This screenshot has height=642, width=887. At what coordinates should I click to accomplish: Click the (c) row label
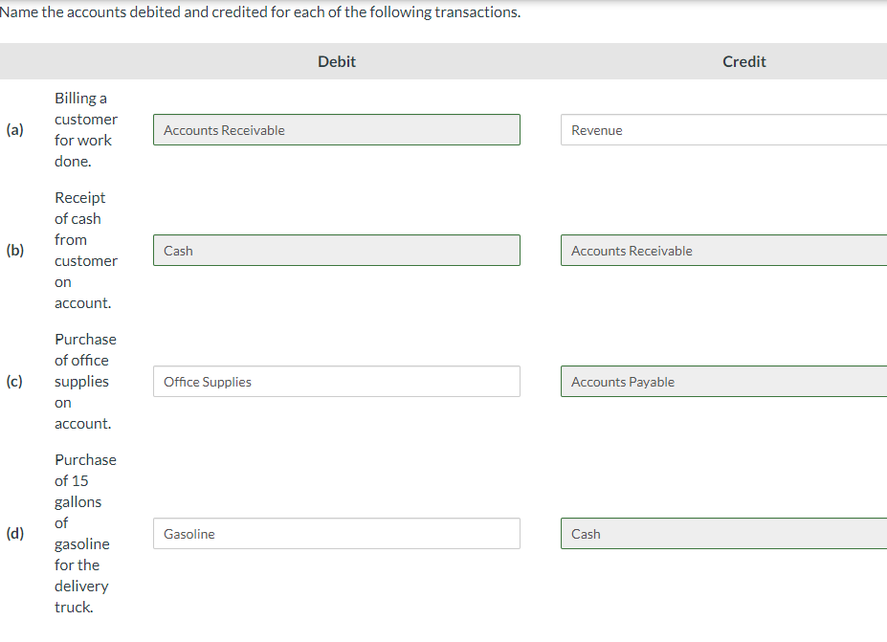click(14, 381)
